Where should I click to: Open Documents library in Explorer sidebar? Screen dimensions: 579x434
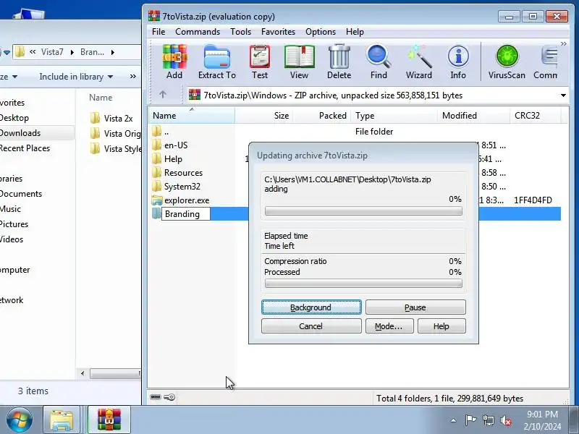pos(21,193)
